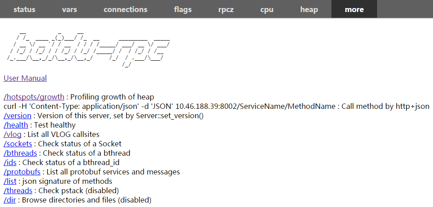The width and height of the screenshot is (433, 207).
Task: Click the /list link
Action: (x=10, y=181)
